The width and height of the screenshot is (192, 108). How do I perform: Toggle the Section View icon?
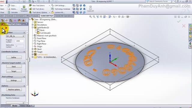[x=101, y=17]
